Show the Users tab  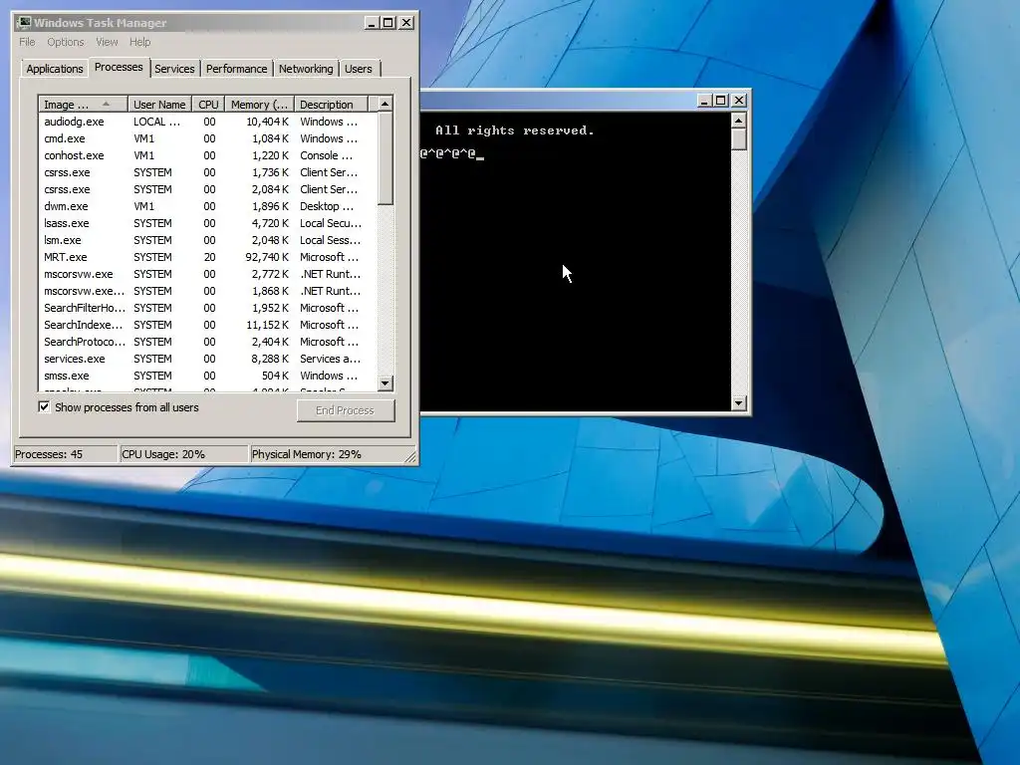pos(359,69)
